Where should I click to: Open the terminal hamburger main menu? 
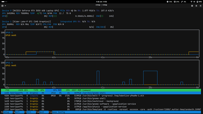tap(196, 6)
